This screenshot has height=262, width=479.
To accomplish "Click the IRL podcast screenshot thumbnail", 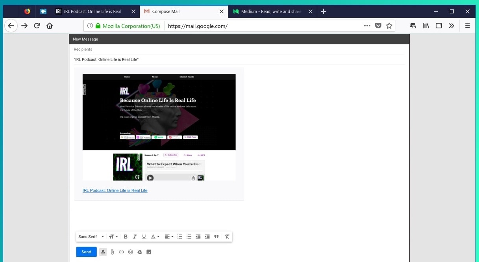I will point(159,127).
